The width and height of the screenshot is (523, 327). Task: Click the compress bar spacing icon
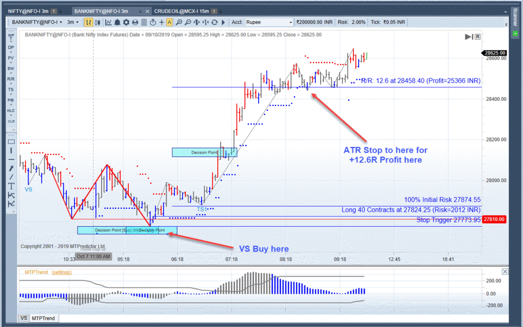click(x=205, y=22)
